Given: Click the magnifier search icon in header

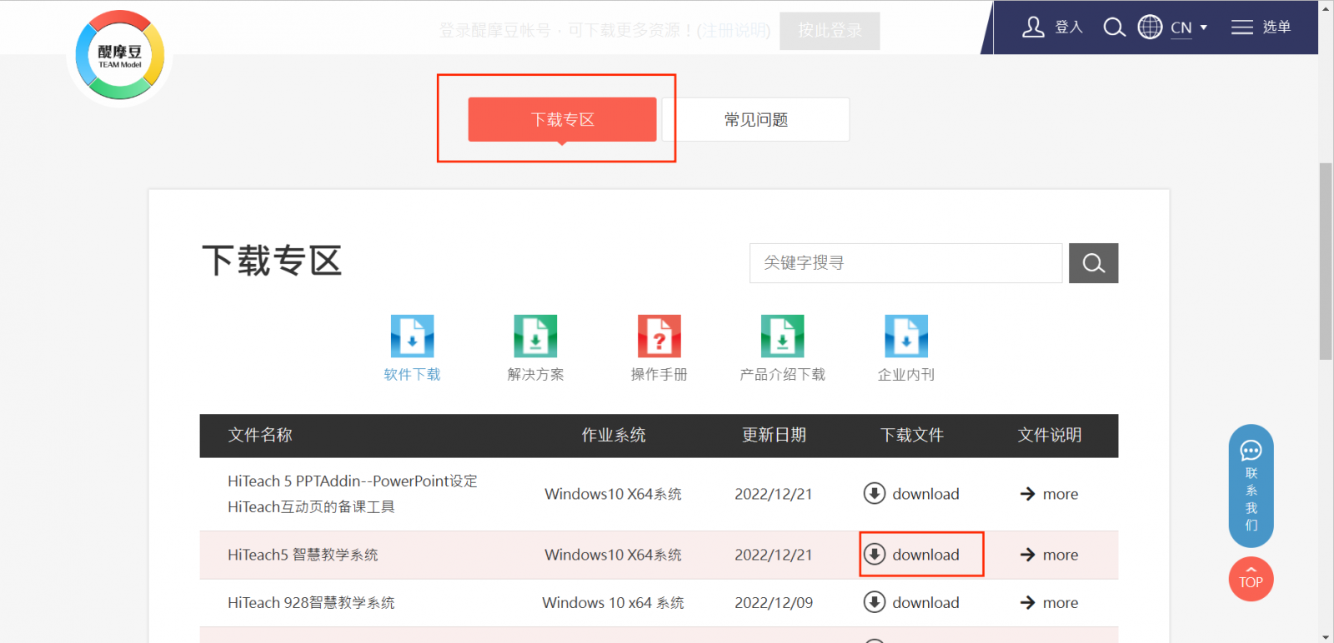Looking at the screenshot, I should [1114, 27].
